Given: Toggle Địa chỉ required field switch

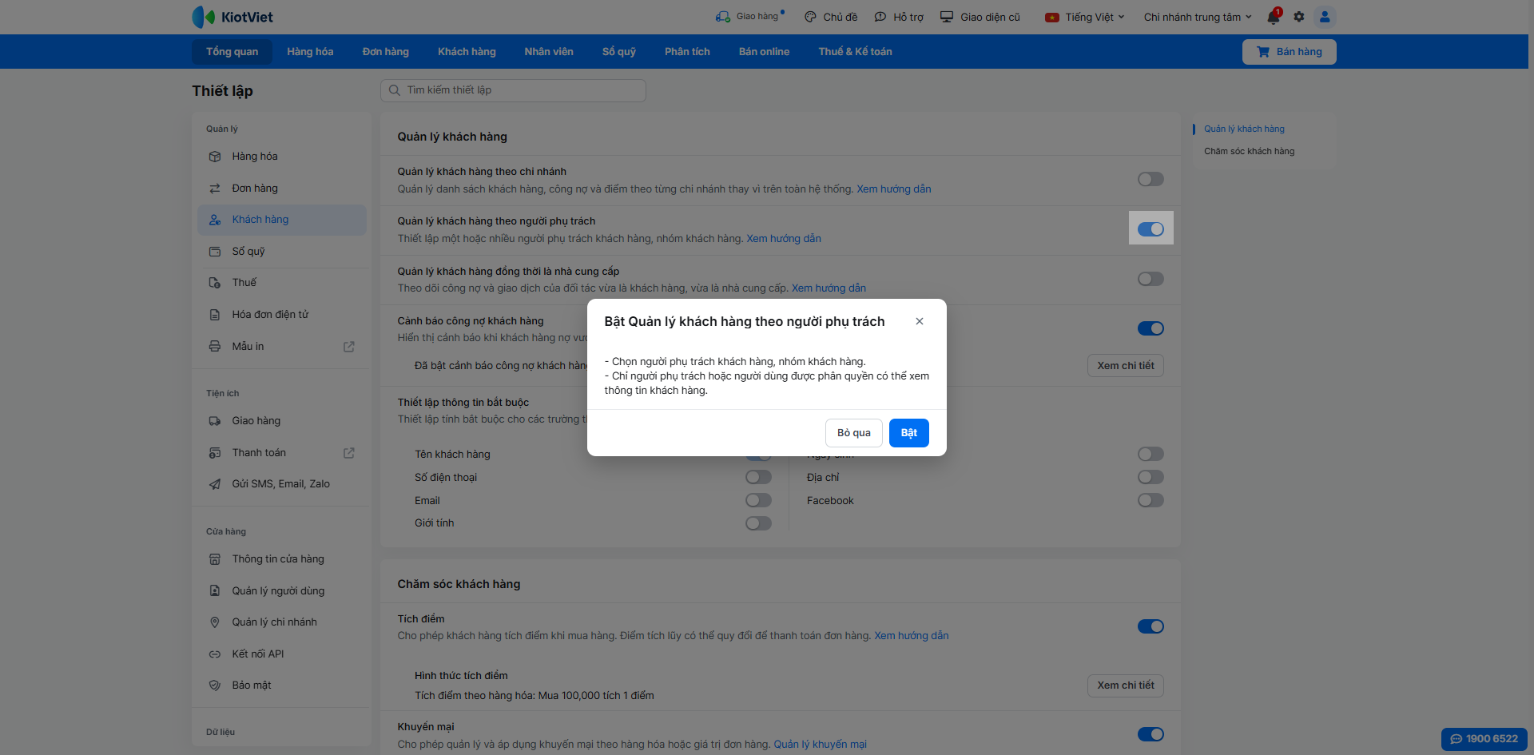Looking at the screenshot, I should 1150,477.
